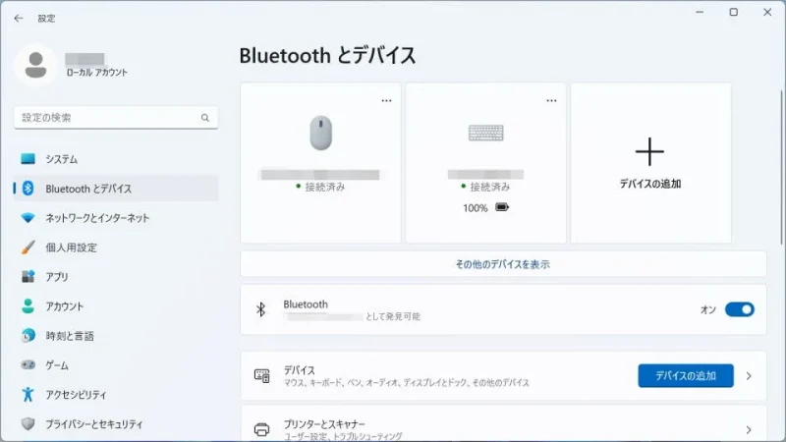The height and width of the screenshot is (442, 786).
Task: Open アプリ settings in sidebar
Action: (116, 277)
